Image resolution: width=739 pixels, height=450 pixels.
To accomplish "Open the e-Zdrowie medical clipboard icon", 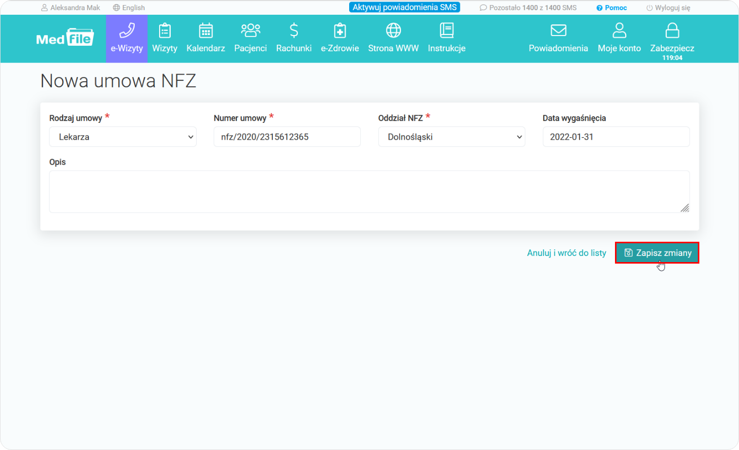I will pyautogui.click(x=340, y=30).
